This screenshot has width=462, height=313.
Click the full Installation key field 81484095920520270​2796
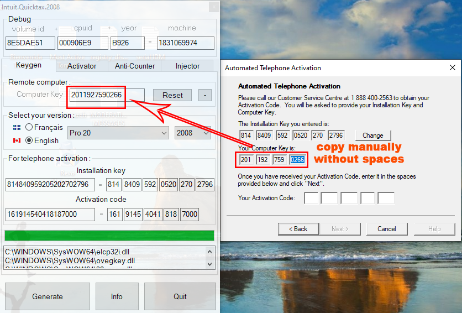pyautogui.click(x=50, y=185)
